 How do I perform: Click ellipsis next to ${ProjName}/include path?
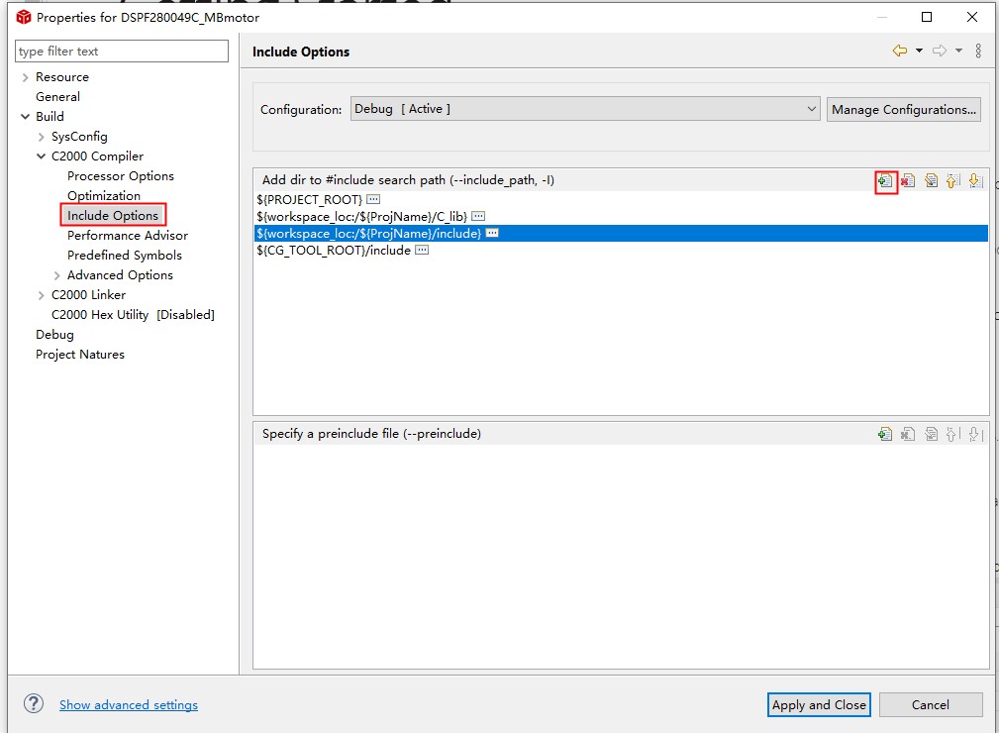(492, 234)
